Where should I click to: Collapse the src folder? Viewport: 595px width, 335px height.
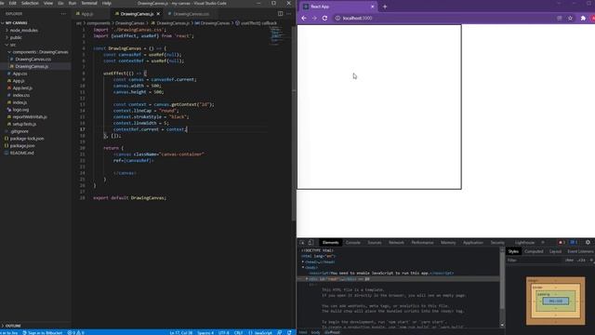click(13, 45)
